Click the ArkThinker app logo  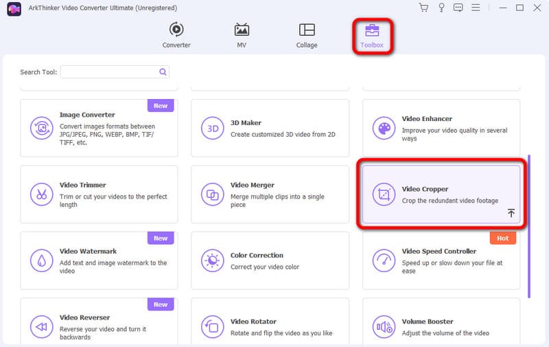pos(14,9)
